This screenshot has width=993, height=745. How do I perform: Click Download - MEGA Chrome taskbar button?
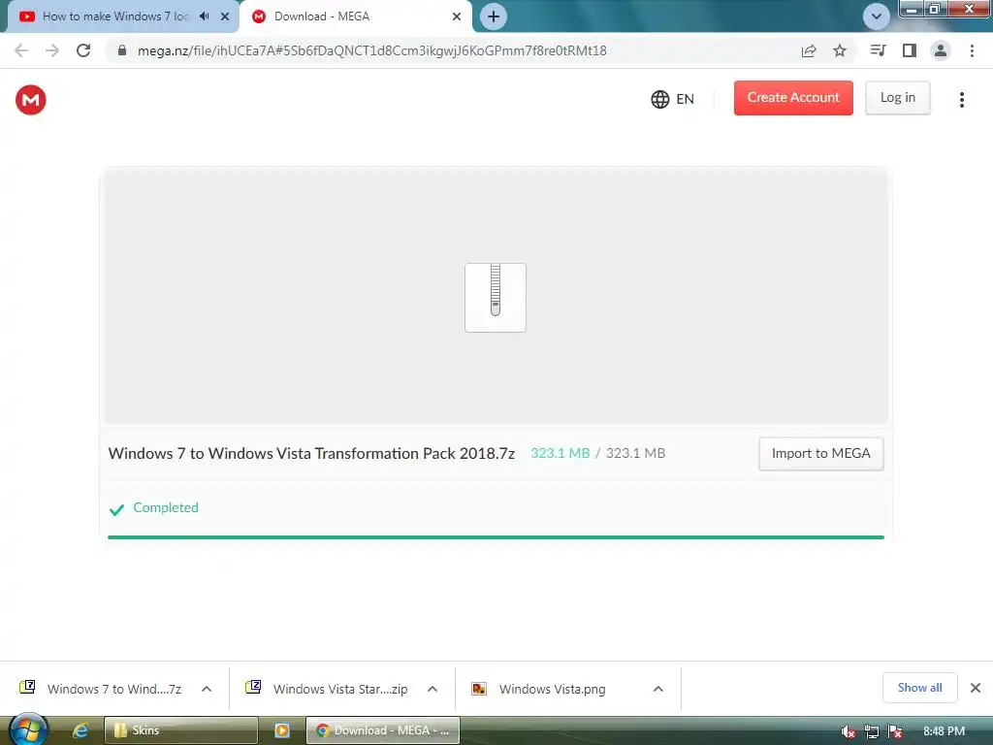382,730
